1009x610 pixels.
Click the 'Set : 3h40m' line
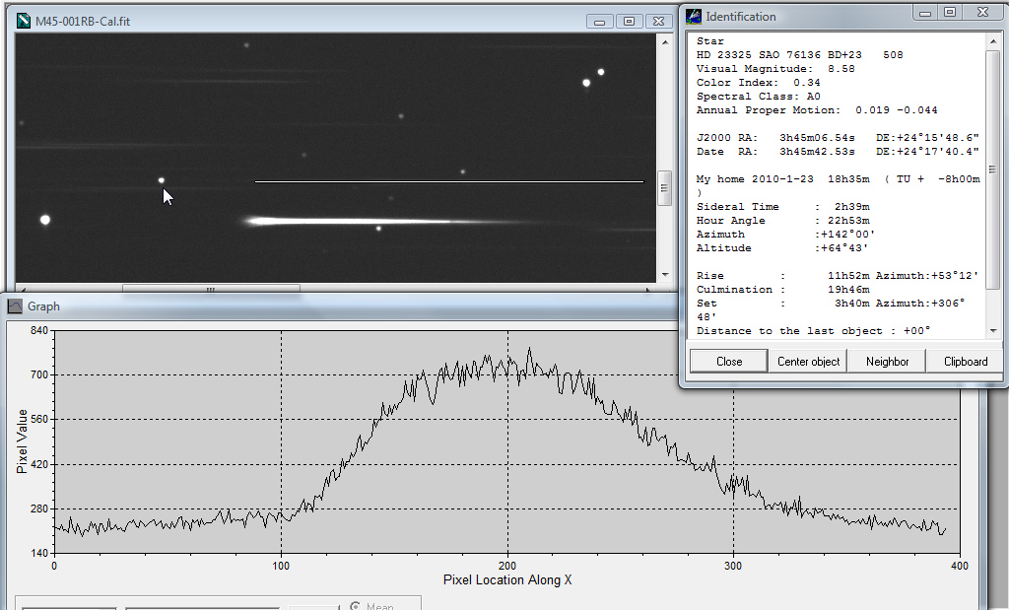[x=831, y=304]
